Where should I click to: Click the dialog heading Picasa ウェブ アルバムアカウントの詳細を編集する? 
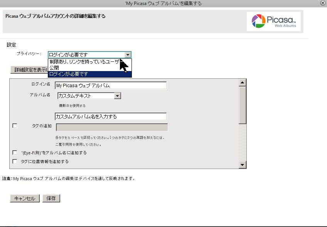point(55,16)
